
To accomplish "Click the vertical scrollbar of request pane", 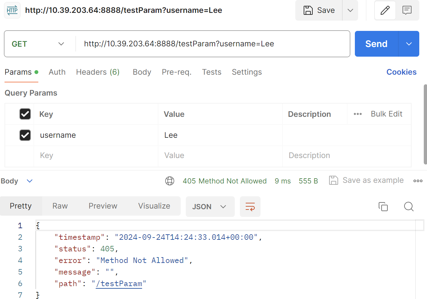I will coord(425,125).
